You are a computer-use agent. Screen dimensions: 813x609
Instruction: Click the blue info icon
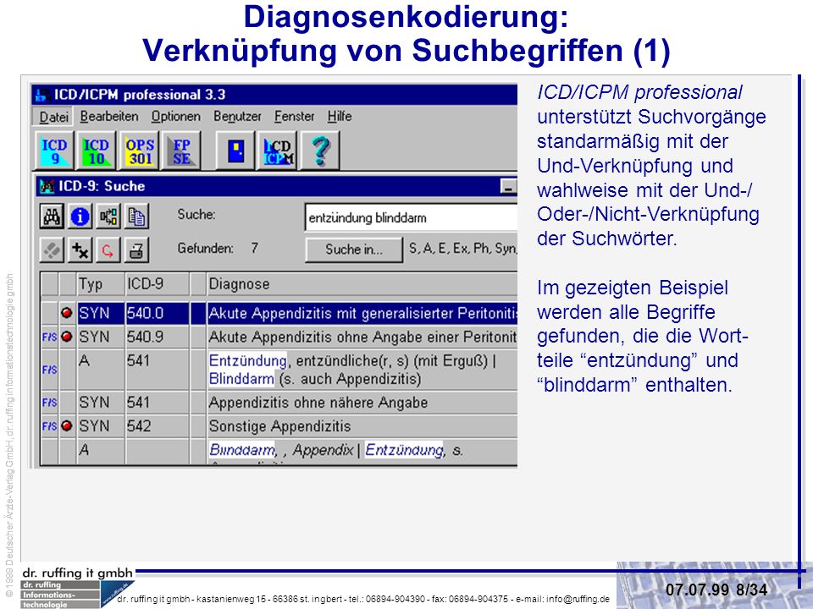(x=80, y=217)
